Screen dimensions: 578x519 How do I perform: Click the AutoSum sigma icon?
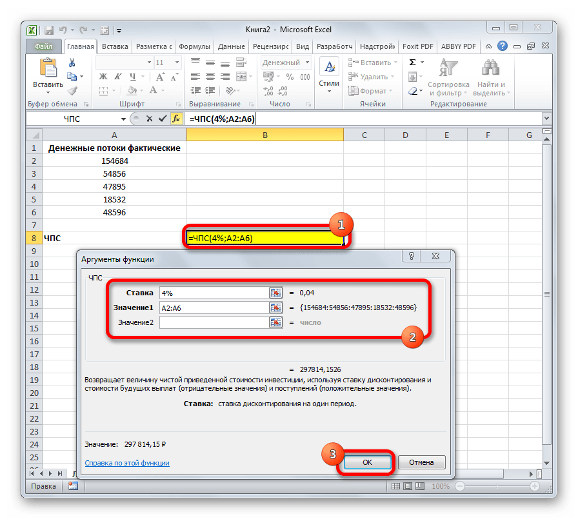(x=413, y=63)
